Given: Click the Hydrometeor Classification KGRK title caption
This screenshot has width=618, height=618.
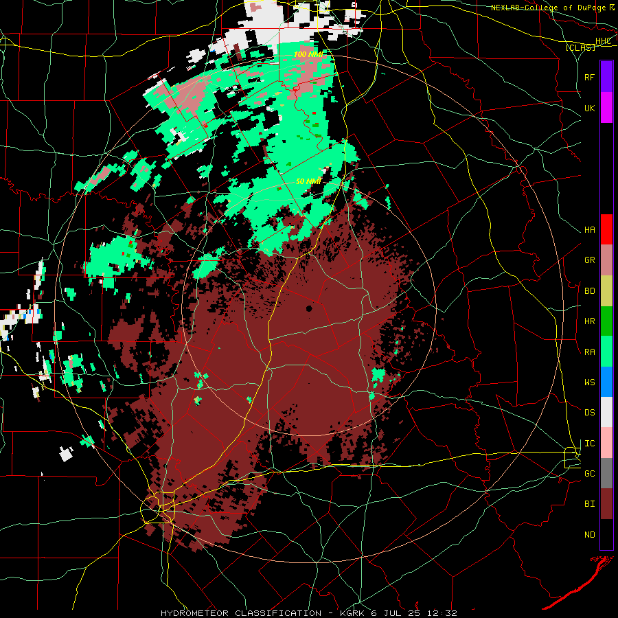Looking at the screenshot, I should (x=309, y=613).
